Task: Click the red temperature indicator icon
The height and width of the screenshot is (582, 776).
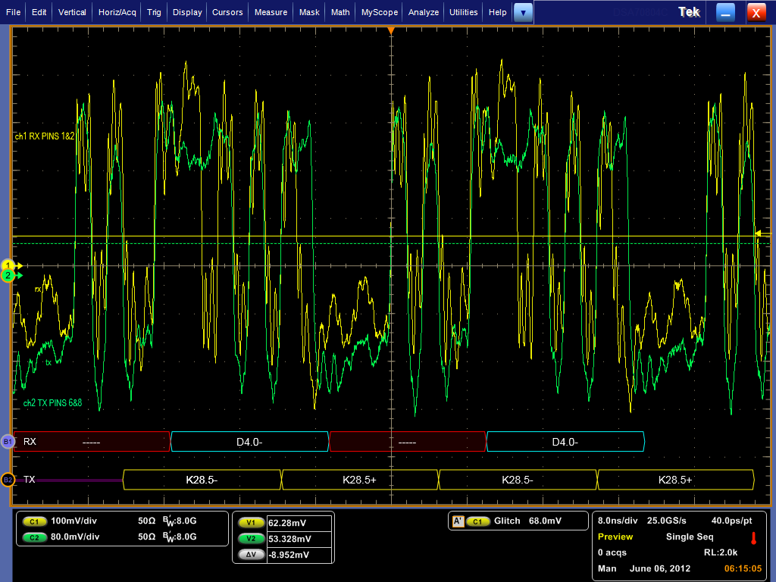Action: click(753, 539)
